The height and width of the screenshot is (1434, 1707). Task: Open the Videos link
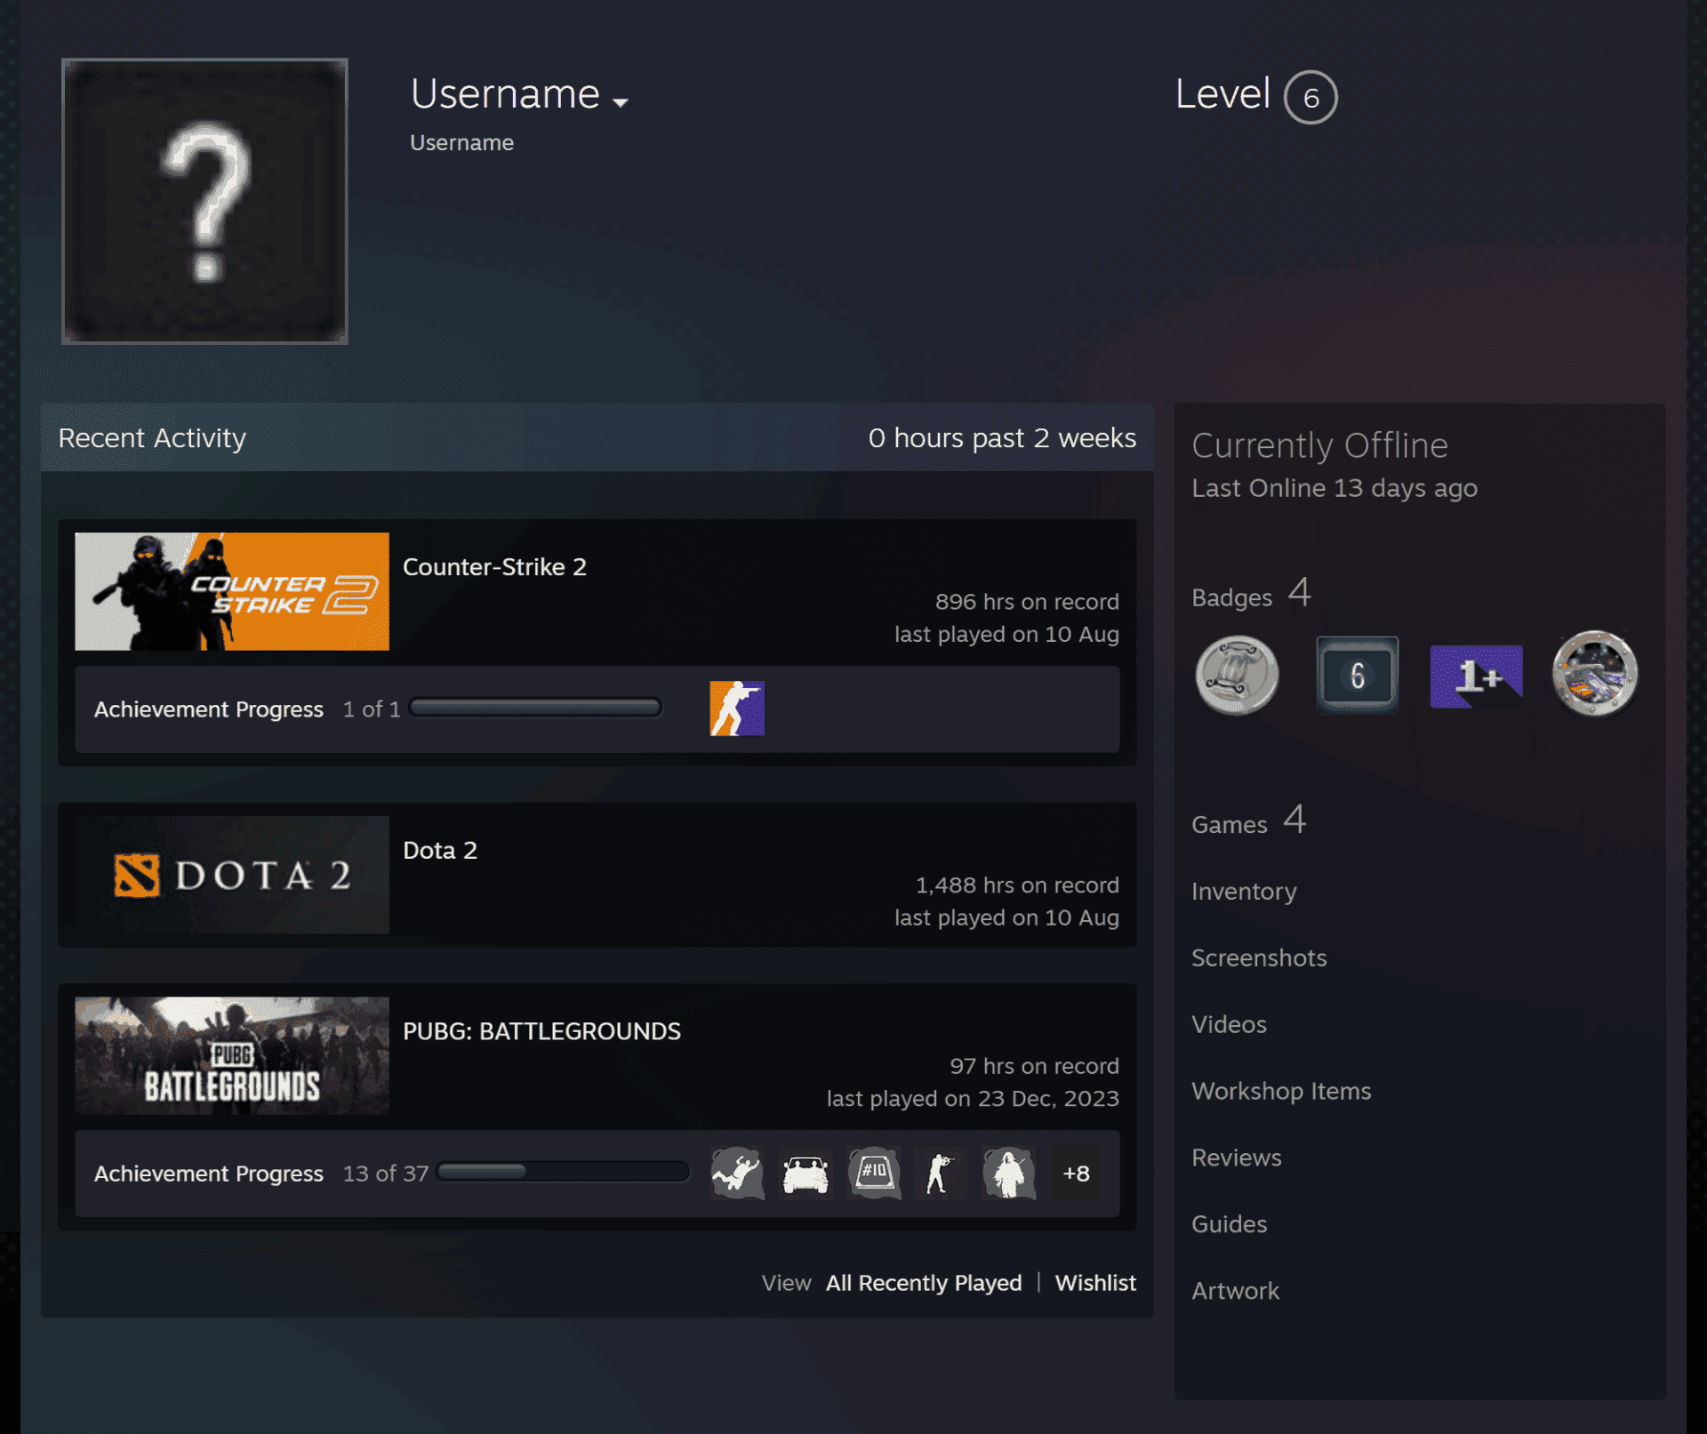click(1229, 1024)
